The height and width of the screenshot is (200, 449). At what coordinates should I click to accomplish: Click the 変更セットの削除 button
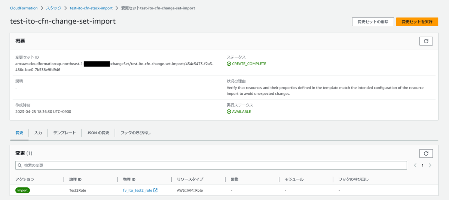pos(373,22)
